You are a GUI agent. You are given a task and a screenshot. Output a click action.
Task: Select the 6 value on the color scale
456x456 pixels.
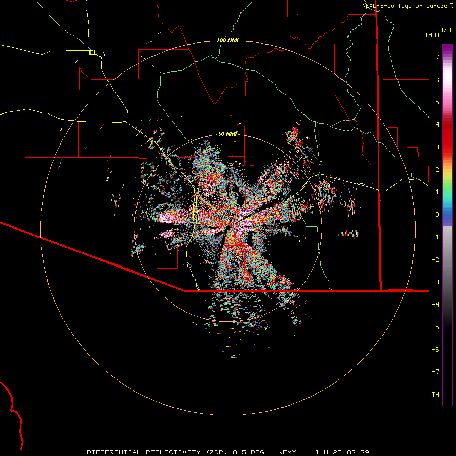(x=437, y=80)
